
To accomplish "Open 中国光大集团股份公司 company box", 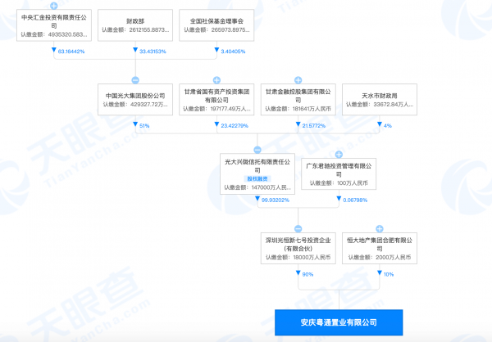I will [135, 99].
